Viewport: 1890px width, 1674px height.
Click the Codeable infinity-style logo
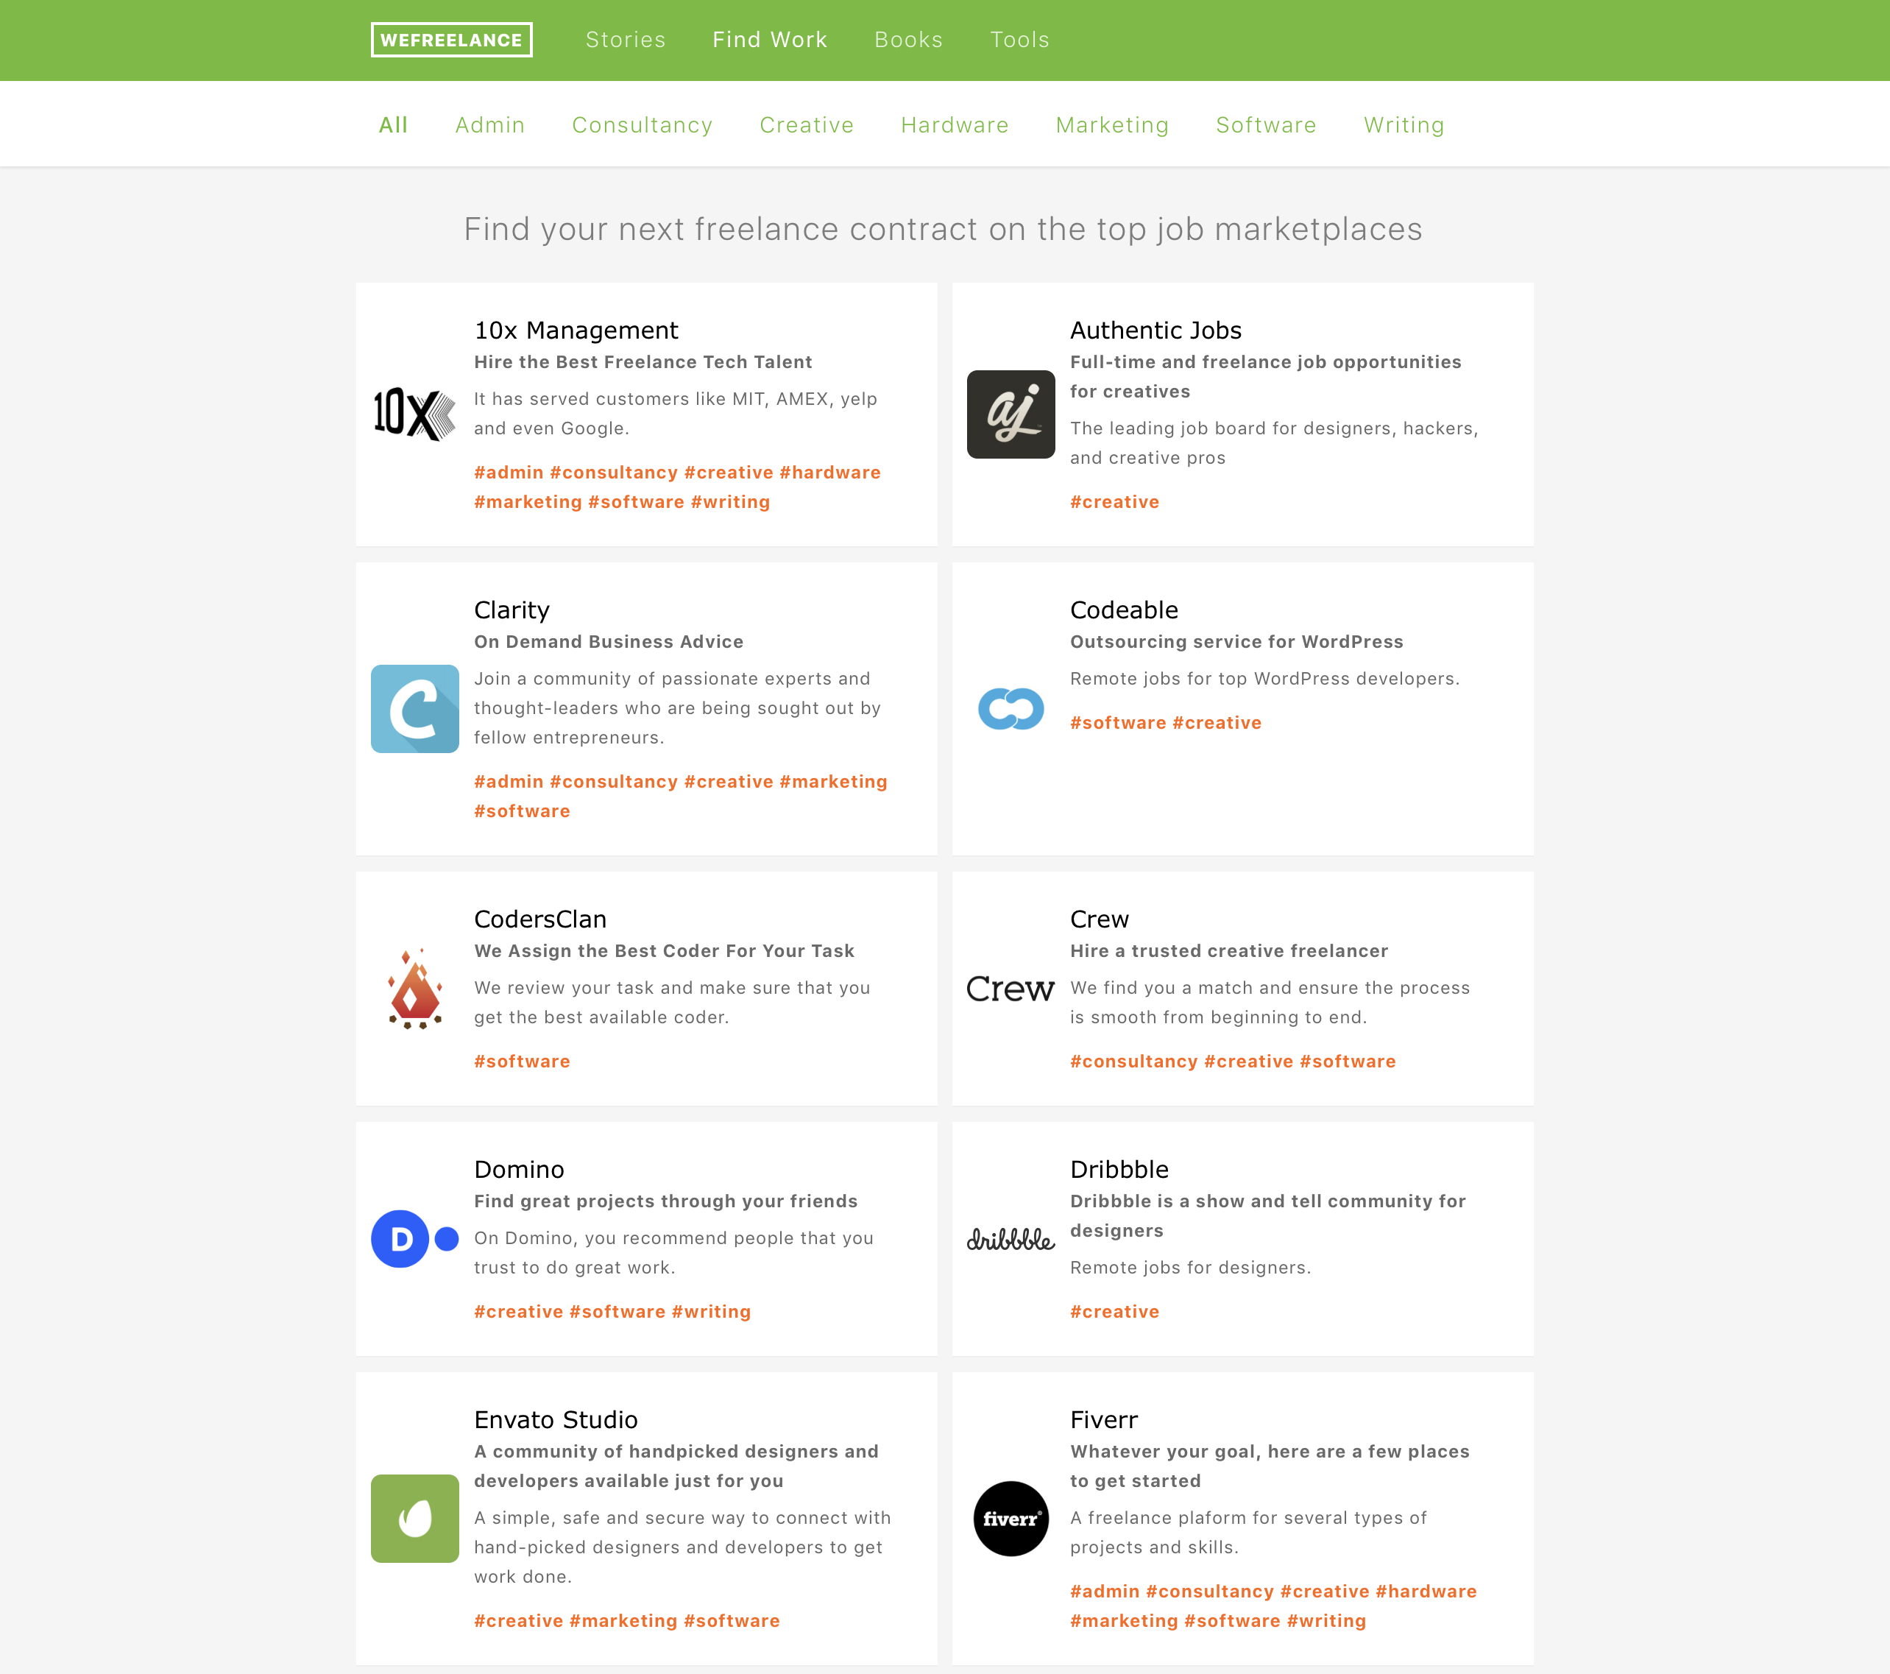(x=1010, y=708)
